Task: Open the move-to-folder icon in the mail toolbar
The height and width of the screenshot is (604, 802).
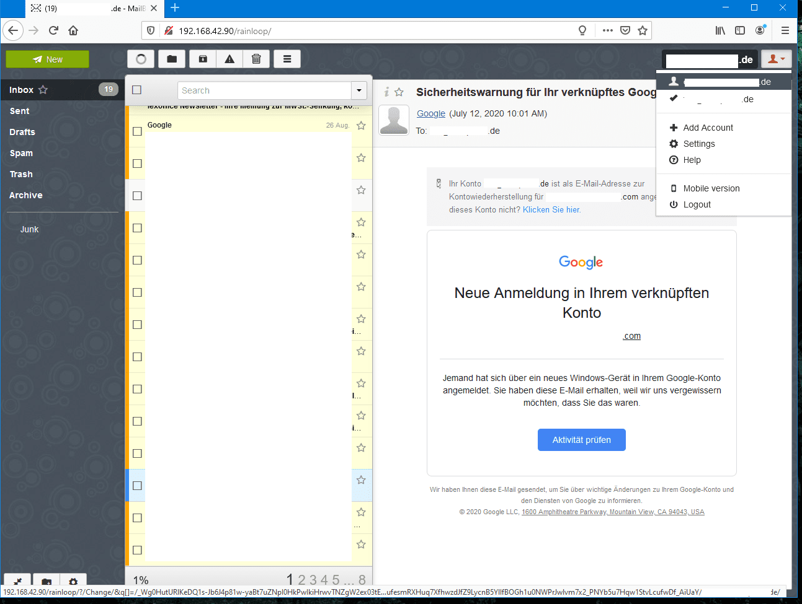Action: click(172, 59)
